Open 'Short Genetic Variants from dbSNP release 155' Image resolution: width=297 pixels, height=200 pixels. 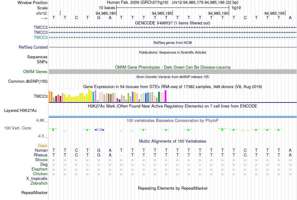pyautogui.click(x=173, y=77)
